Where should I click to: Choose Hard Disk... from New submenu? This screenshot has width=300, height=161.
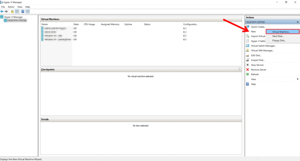[x=283, y=36]
